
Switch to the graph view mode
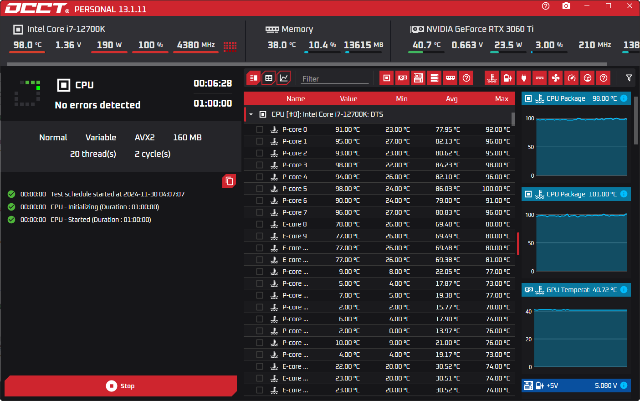pyautogui.click(x=284, y=78)
